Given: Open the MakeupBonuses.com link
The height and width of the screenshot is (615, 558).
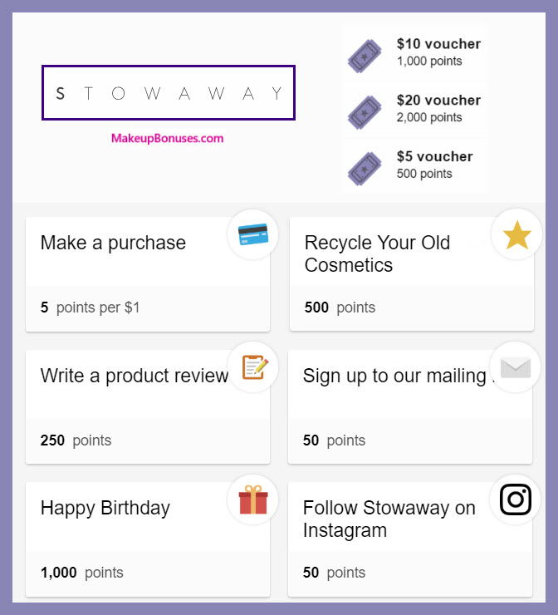Looking at the screenshot, I should click(168, 138).
